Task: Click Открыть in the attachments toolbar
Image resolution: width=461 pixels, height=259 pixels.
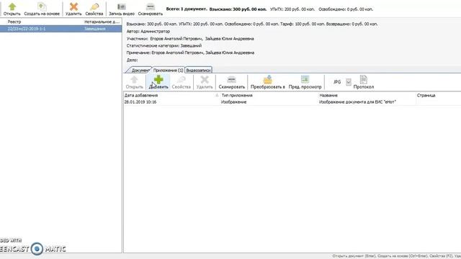Action: click(135, 82)
